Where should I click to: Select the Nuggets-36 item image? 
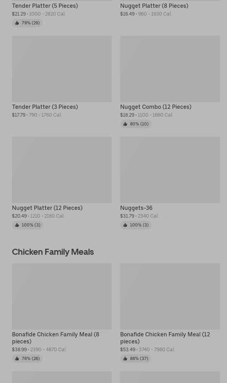pos(170,170)
